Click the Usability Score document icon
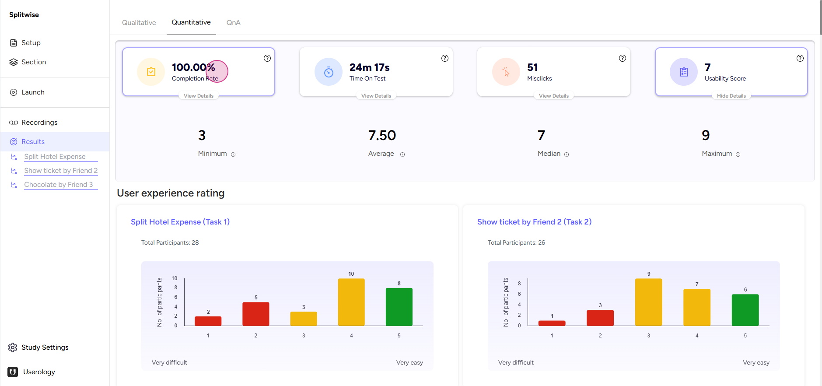Screen dimensions: 822x386 click(x=684, y=72)
